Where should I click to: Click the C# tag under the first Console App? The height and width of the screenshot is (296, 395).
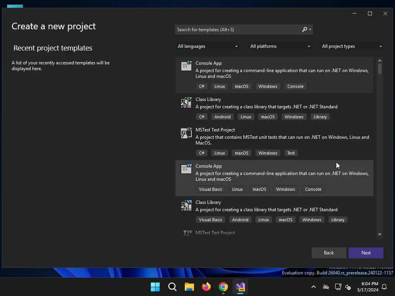click(201, 86)
